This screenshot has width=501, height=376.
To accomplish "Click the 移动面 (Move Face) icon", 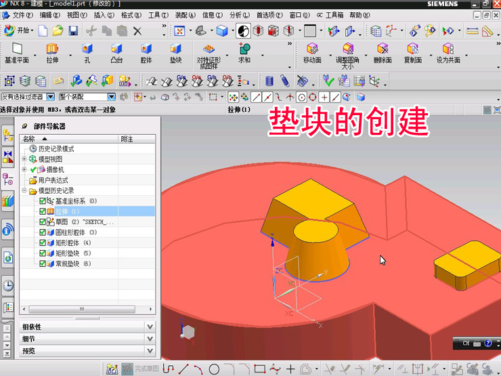I will click(x=312, y=49).
